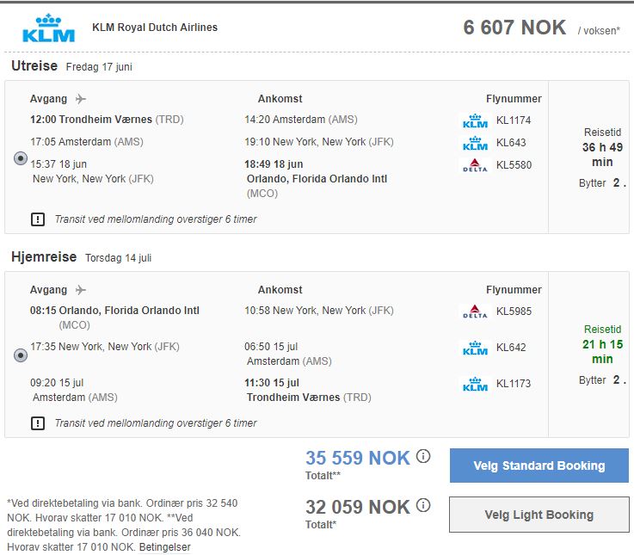Click departure 12:00 Trondheim Værnes (TRD)
The width and height of the screenshot is (634, 555).
(x=107, y=120)
